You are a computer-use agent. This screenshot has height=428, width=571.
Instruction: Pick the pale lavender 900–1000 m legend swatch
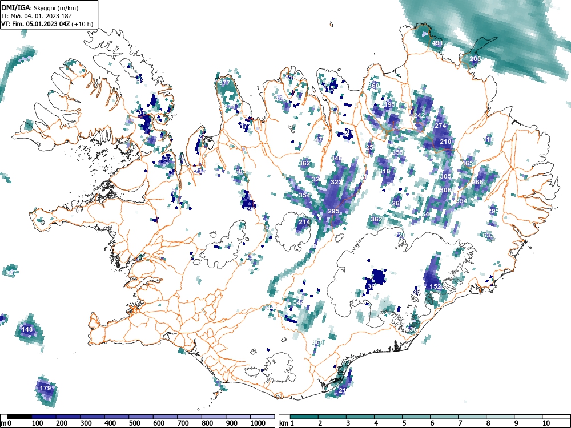(x=239, y=417)
